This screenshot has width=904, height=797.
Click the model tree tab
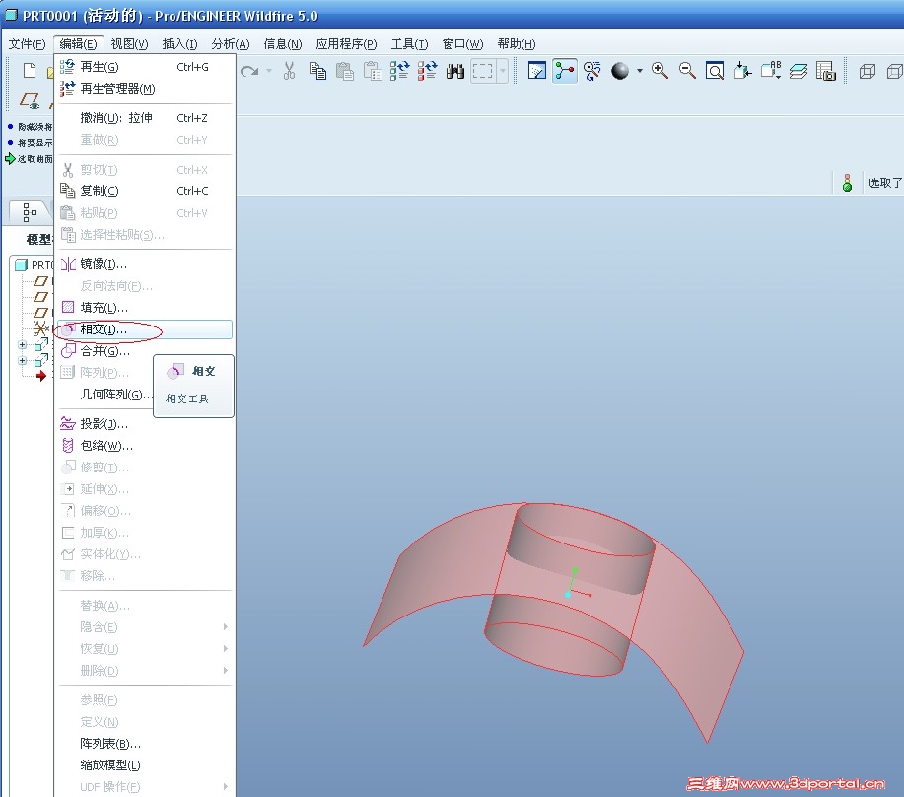[x=30, y=212]
